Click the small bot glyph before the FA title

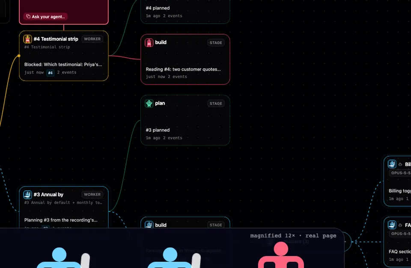click(400, 225)
